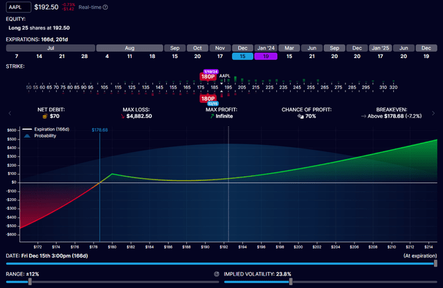This screenshot has width=443, height=288.
Task: Click the chance of profit dice icon
Action: coord(300,116)
